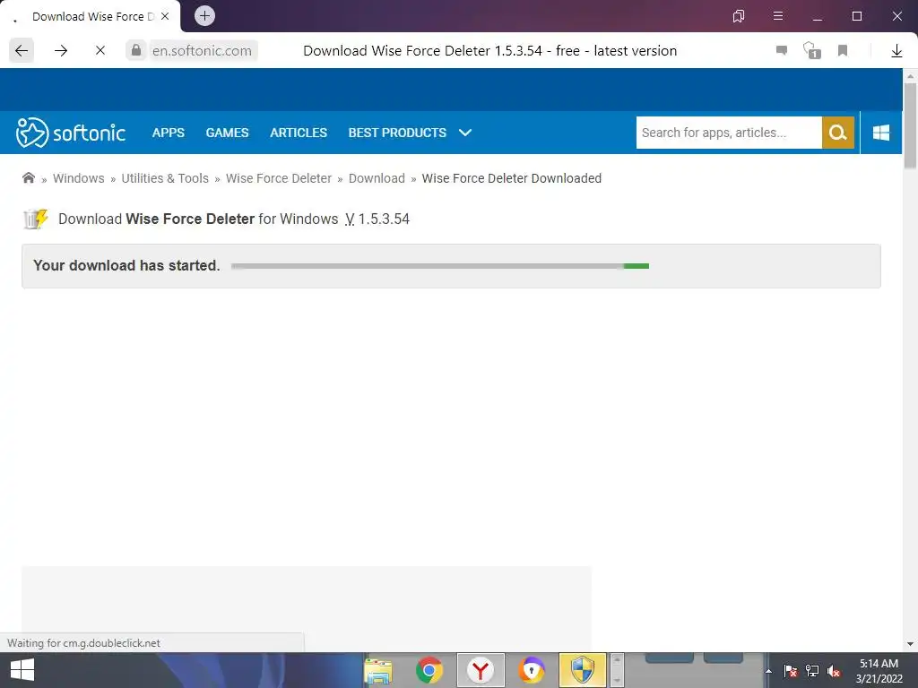Click the page title in address bar
918x688 pixels.
[490, 51]
